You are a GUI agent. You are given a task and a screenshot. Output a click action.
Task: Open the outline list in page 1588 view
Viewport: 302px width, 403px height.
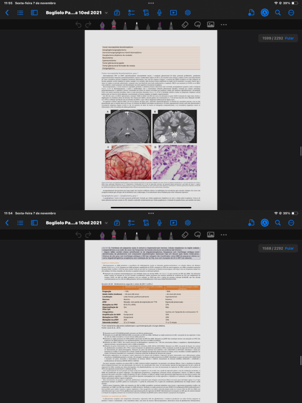pyautogui.click(x=20, y=223)
